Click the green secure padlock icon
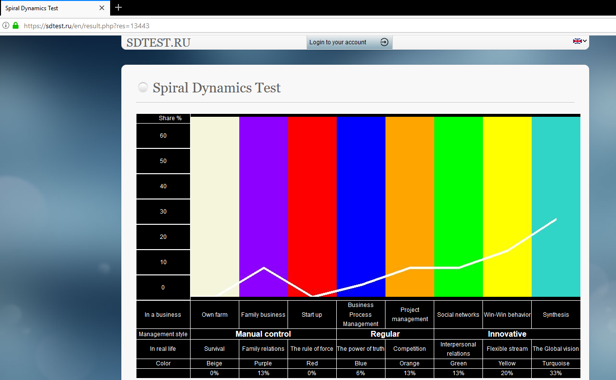The width and height of the screenshot is (616, 380). pos(16,26)
